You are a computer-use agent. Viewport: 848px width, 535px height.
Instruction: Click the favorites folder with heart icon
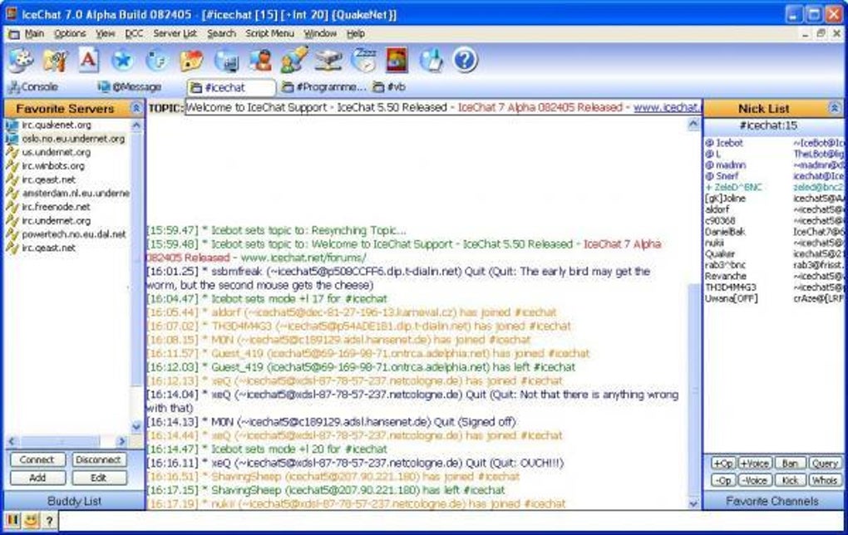pos(191,61)
